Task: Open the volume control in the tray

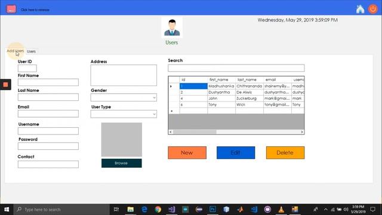Action: coord(346,210)
